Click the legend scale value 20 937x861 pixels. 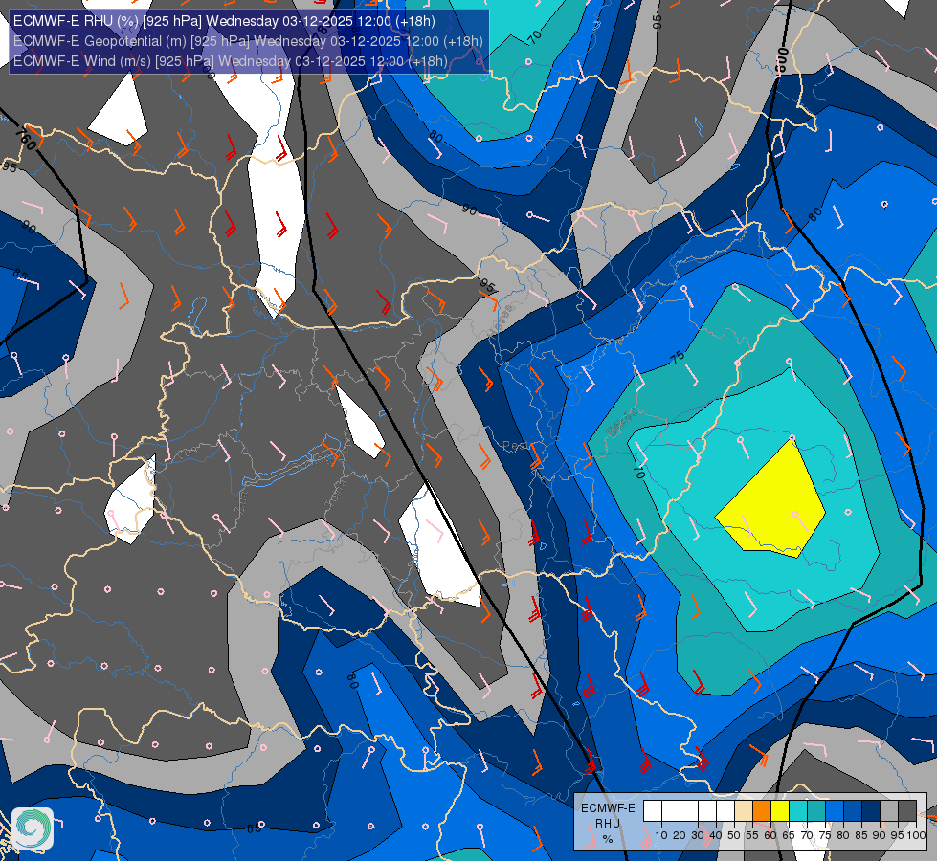680,835
